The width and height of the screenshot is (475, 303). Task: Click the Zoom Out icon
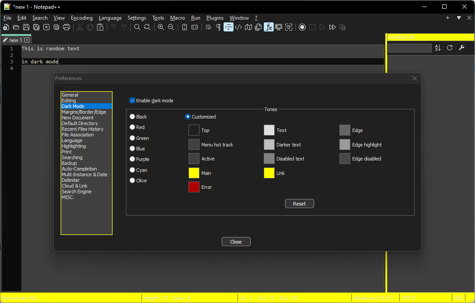pos(171,27)
